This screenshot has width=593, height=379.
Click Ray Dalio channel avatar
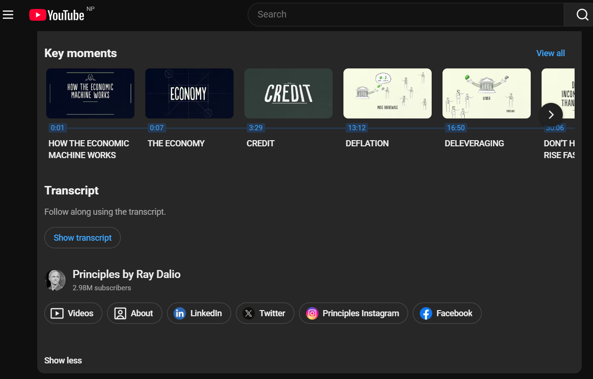55,280
